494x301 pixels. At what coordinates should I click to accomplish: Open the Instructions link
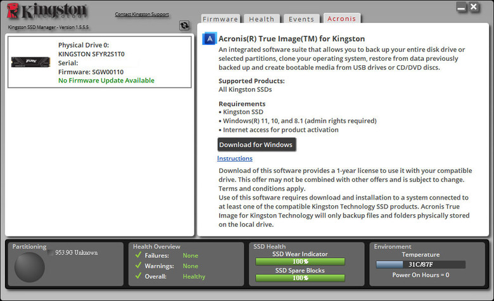(235, 158)
